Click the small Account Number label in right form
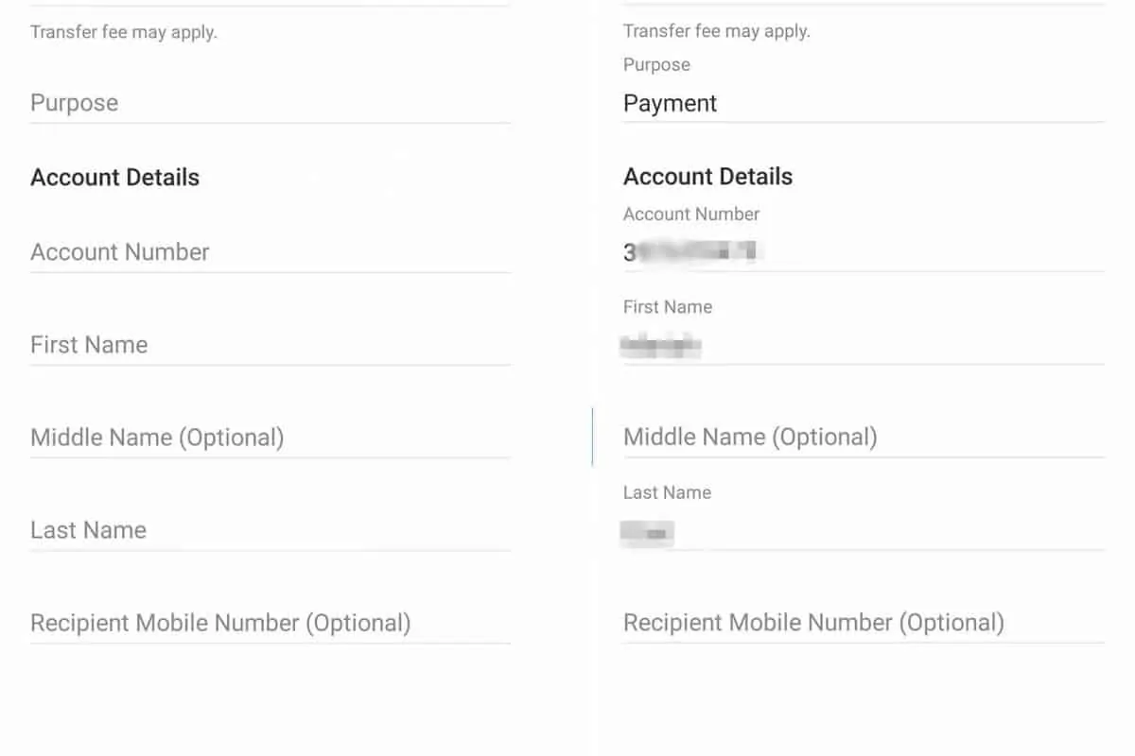 point(691,215)
